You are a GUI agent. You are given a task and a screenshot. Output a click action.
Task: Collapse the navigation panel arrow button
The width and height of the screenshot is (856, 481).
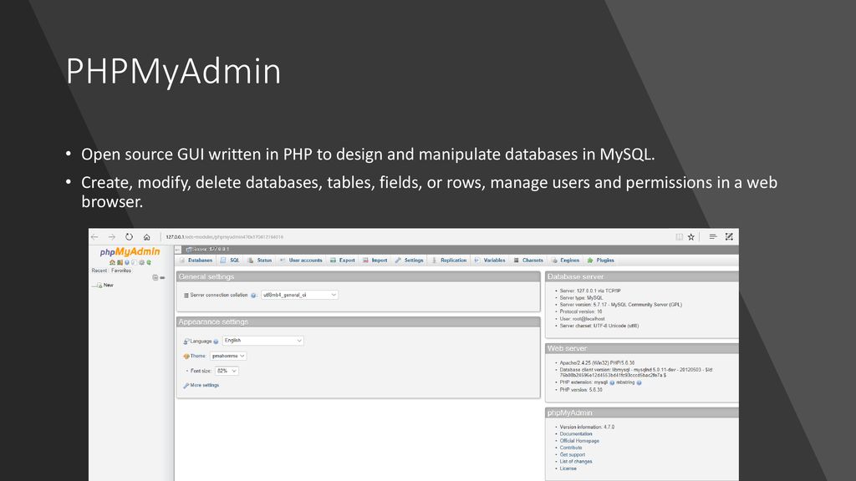coord(178,249)
